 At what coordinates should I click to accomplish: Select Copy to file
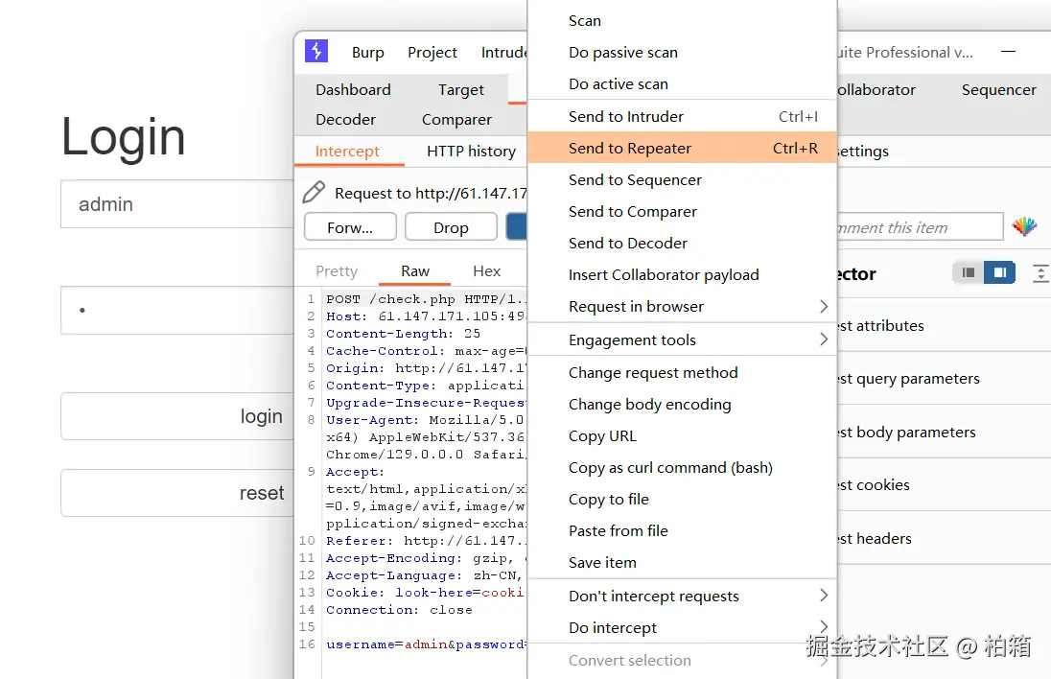pyautogui.click(x=683, y=500)
